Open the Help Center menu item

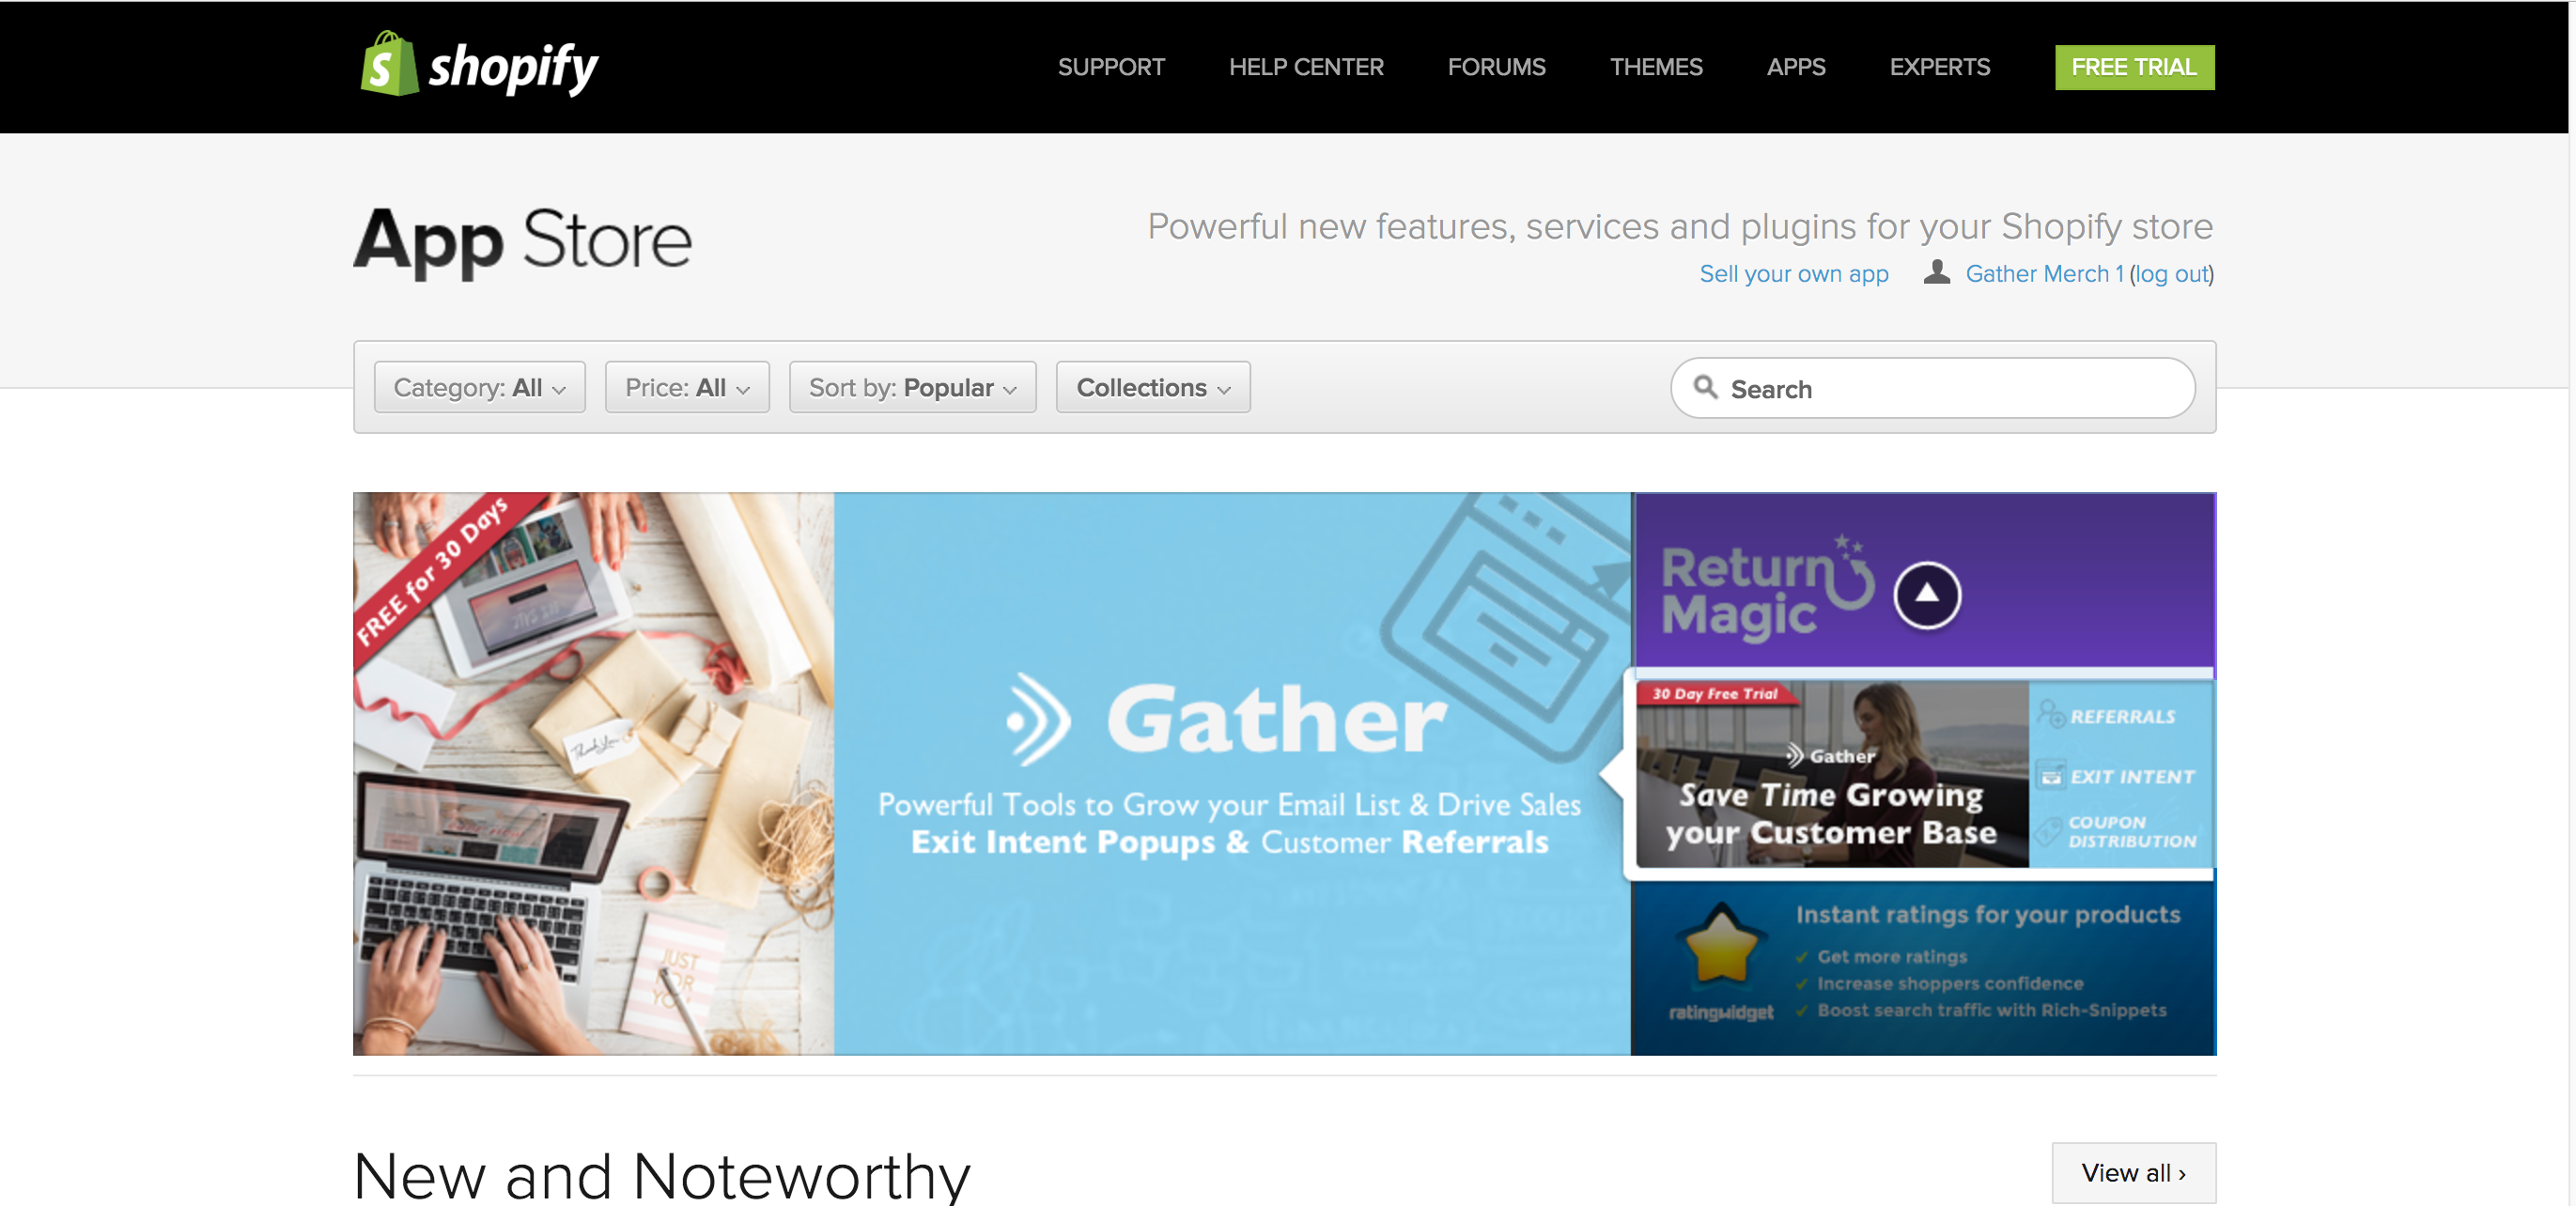[1306, 67]
